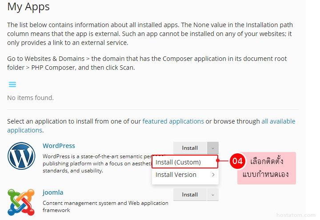Click the list menu icon above No items found
The image size is (320, 220).
pyautogui.click(x=12, y=84)
